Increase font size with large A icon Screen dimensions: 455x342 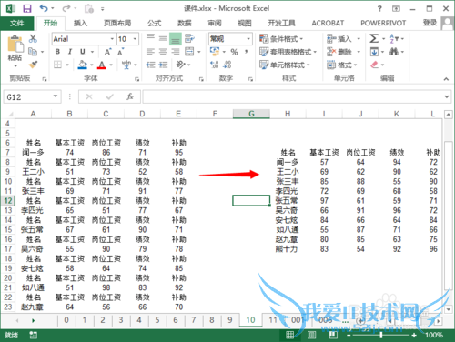[x=108, y=52]
